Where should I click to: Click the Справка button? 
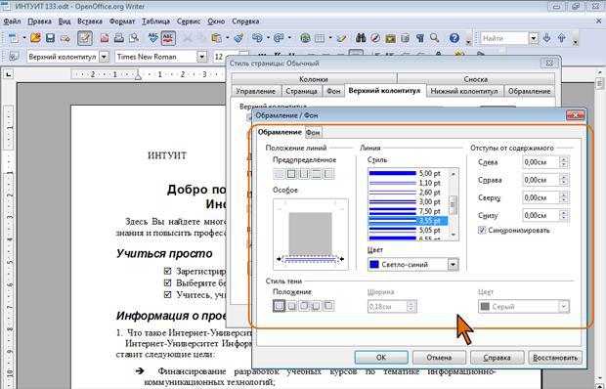click(497, 358)
